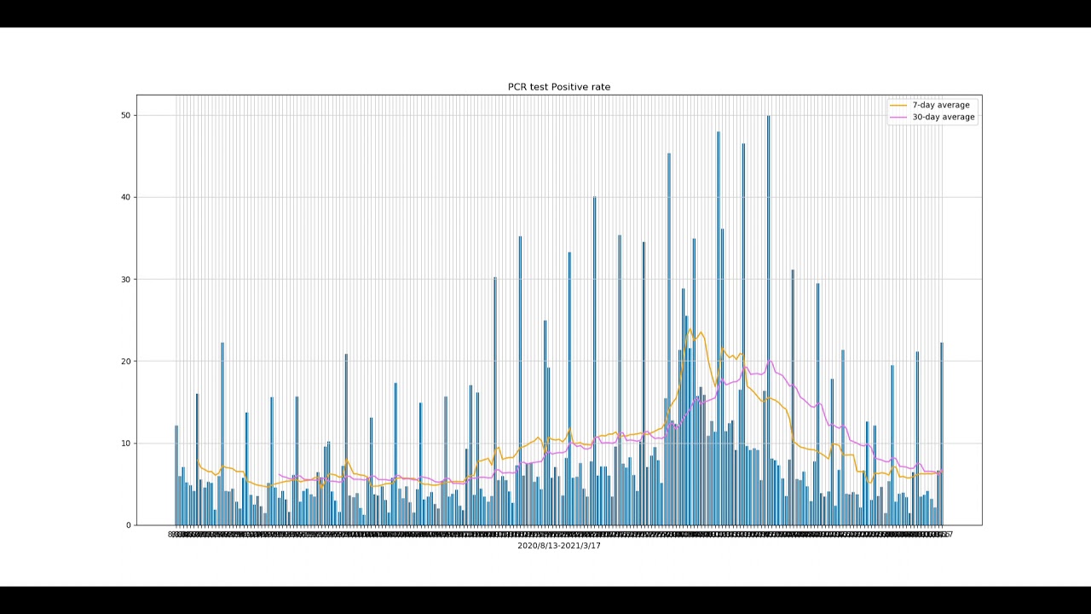The width and height of the screenshot is (1091, 614).
Task: Click the violet line swatch in legend
Action: 898,117
